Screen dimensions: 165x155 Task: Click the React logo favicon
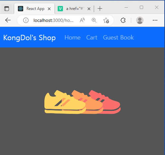click(21, 9)
